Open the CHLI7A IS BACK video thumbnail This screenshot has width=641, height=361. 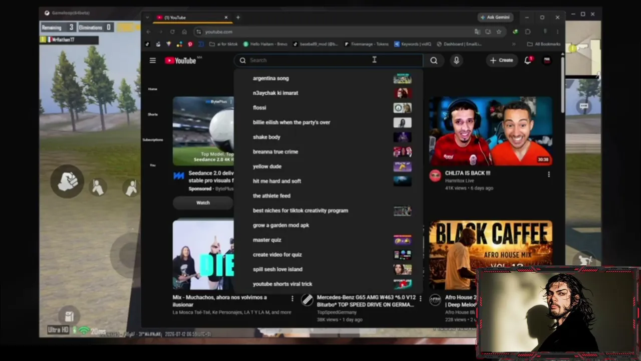[491, 131]
